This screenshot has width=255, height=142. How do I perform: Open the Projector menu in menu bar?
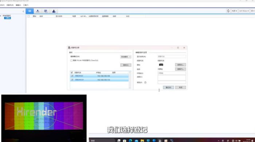(10, 5)
